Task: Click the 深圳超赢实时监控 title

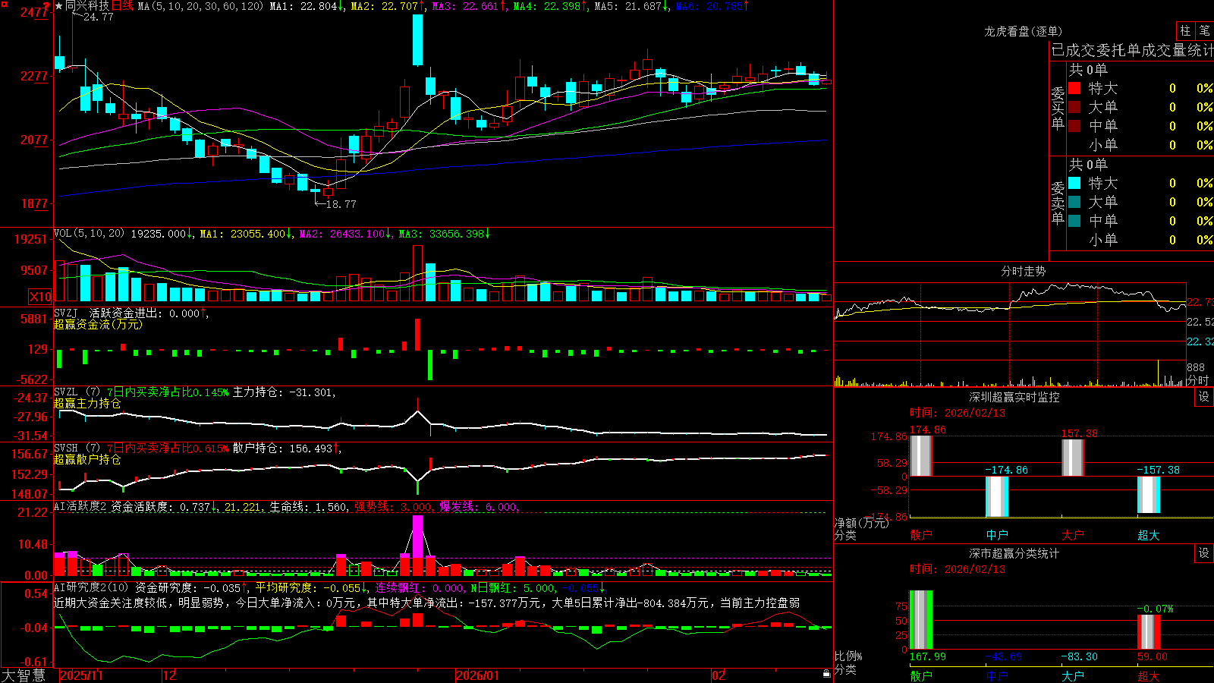Action: click(x=1014, y=397)
